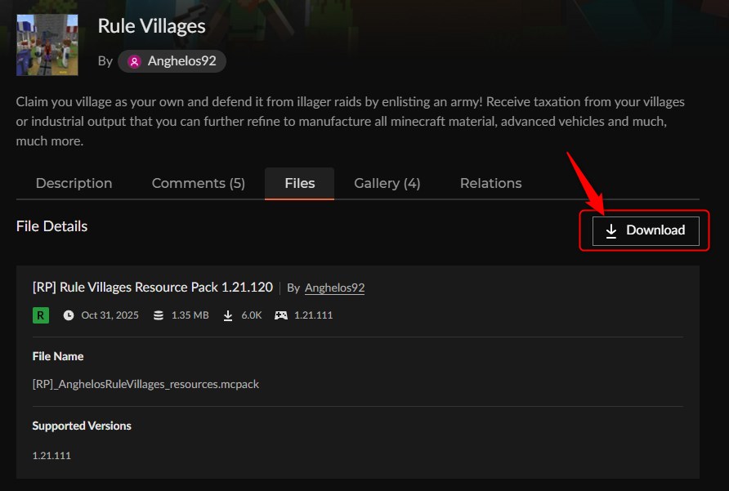Click the 1.21.111 value under Supported Versions
The width and height of the screenshot is (729, 491).
click(51, 456)
